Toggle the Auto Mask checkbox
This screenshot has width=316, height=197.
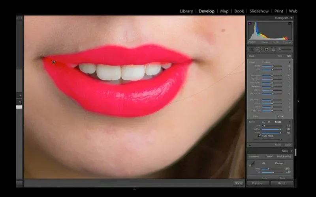coord(260,136)
